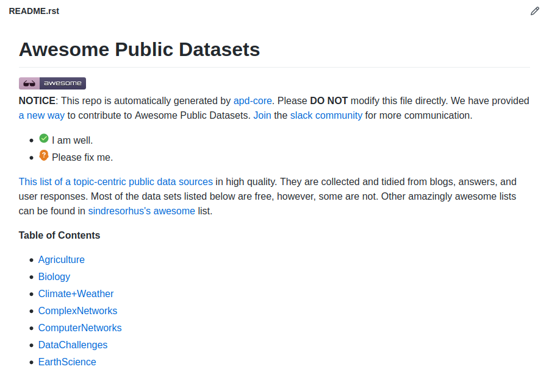Navigate to the DataChallenges section
Screen dimensions: 549x372
click(73, 345)
